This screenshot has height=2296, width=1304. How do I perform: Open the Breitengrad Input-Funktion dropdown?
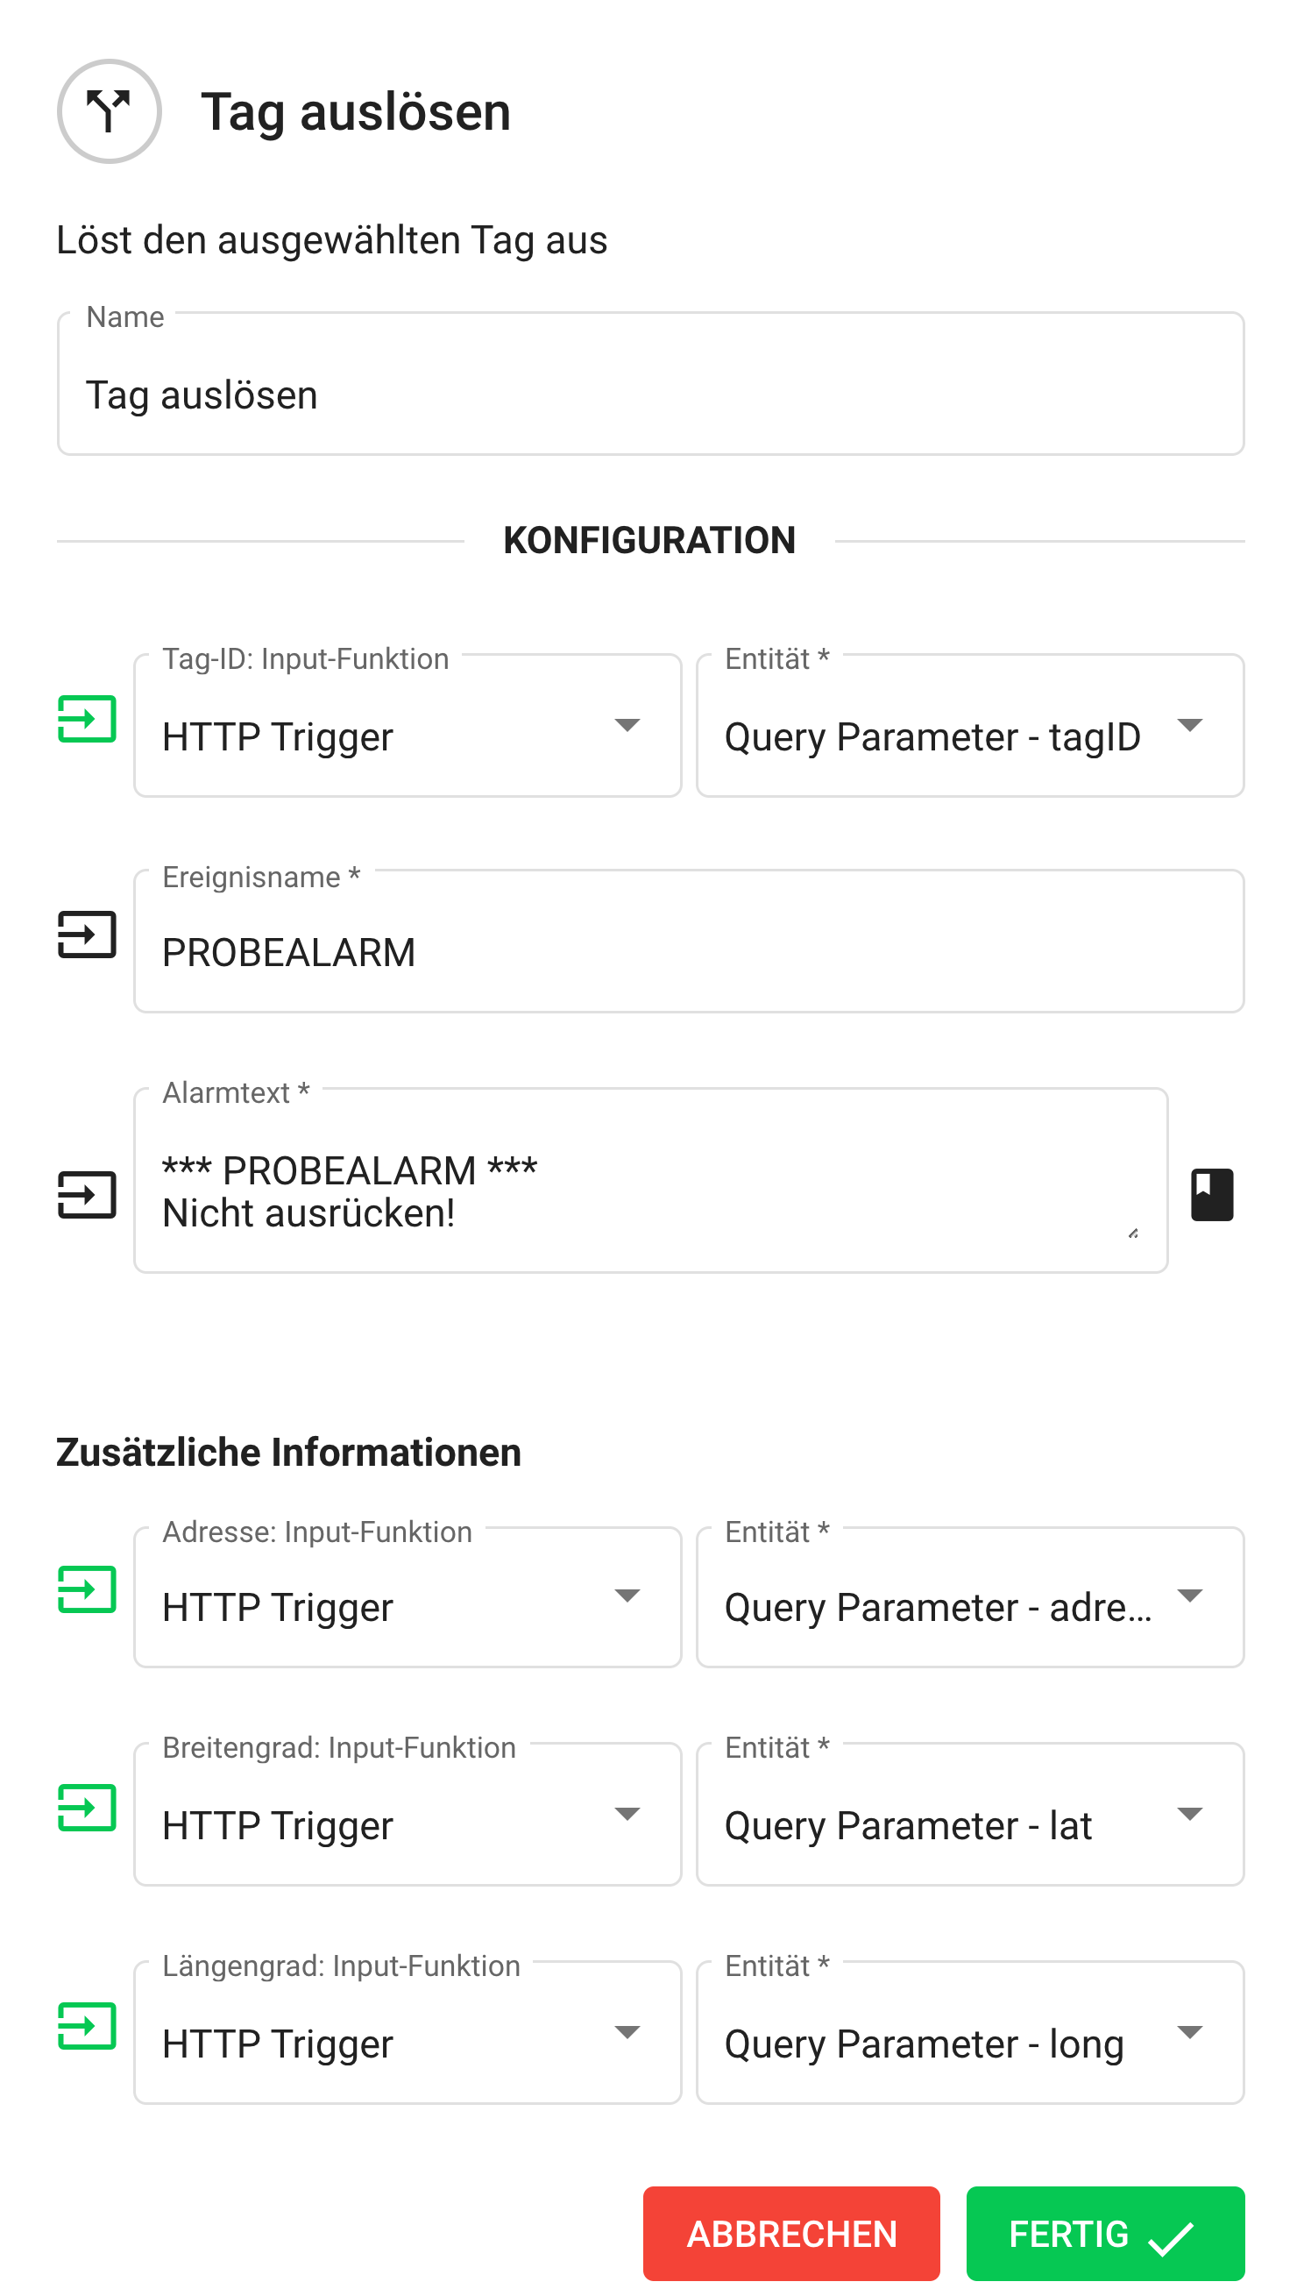407,1815
